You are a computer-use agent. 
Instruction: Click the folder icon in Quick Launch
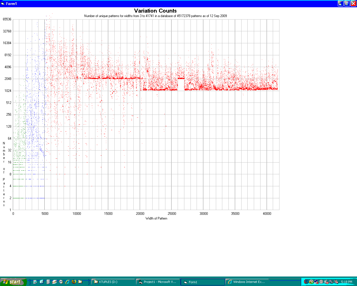[x=80, y=282]
